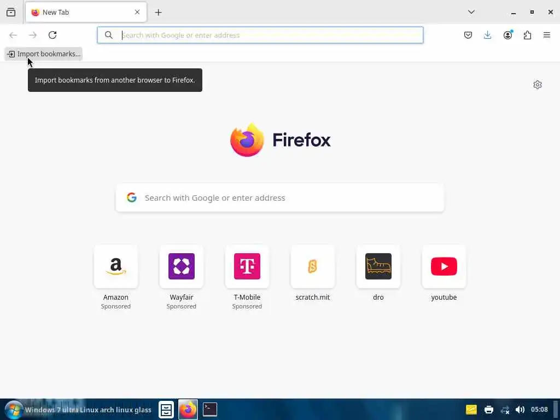Open the file manager taskbar icon
Image resolution: width=560 pixels, height=420 pixels.
166,410
